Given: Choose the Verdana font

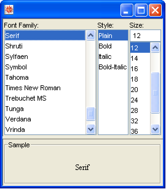Looking at the screenshot, I should coord(45,119).
